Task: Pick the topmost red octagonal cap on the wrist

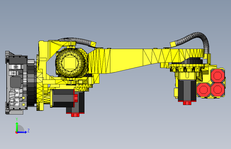Action: pyautogui.click(x=218, y=75)
